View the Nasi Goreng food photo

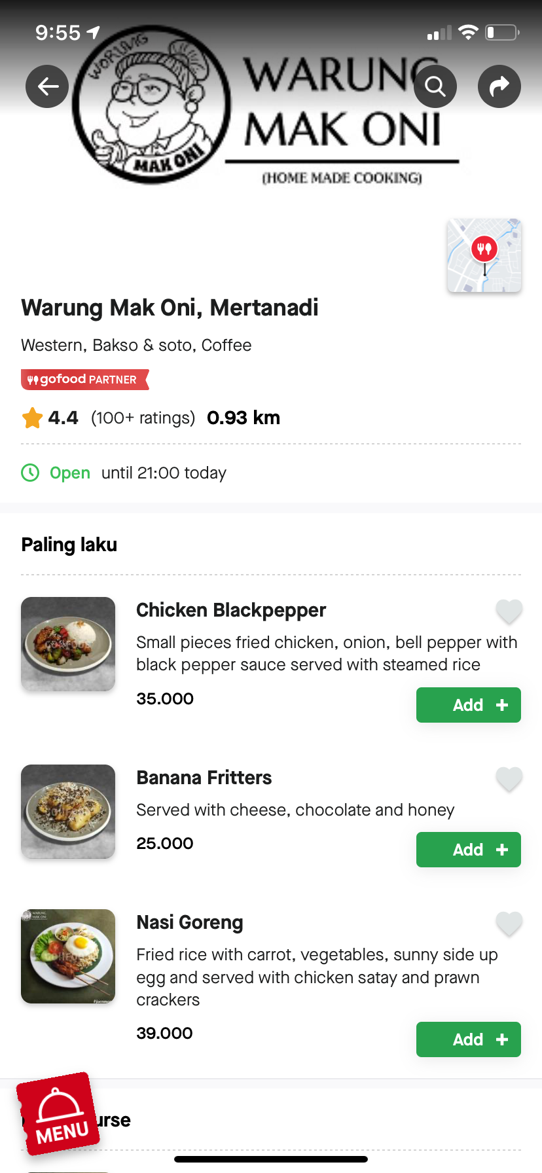(x=68, y=956)
